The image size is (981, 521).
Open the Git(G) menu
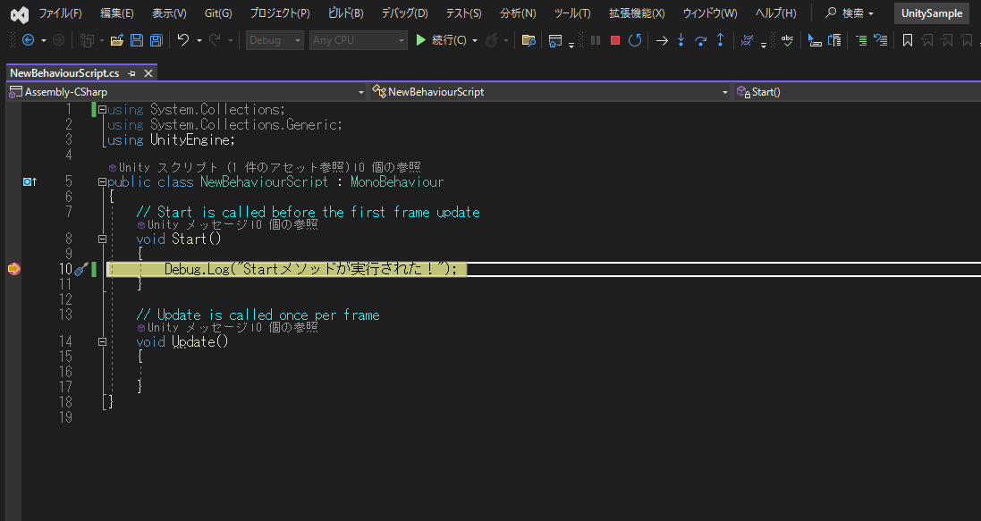[x=218, y=13]
